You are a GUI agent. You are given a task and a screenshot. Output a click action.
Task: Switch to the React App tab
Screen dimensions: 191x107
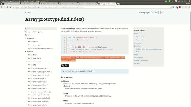click(x=11, y=4)
